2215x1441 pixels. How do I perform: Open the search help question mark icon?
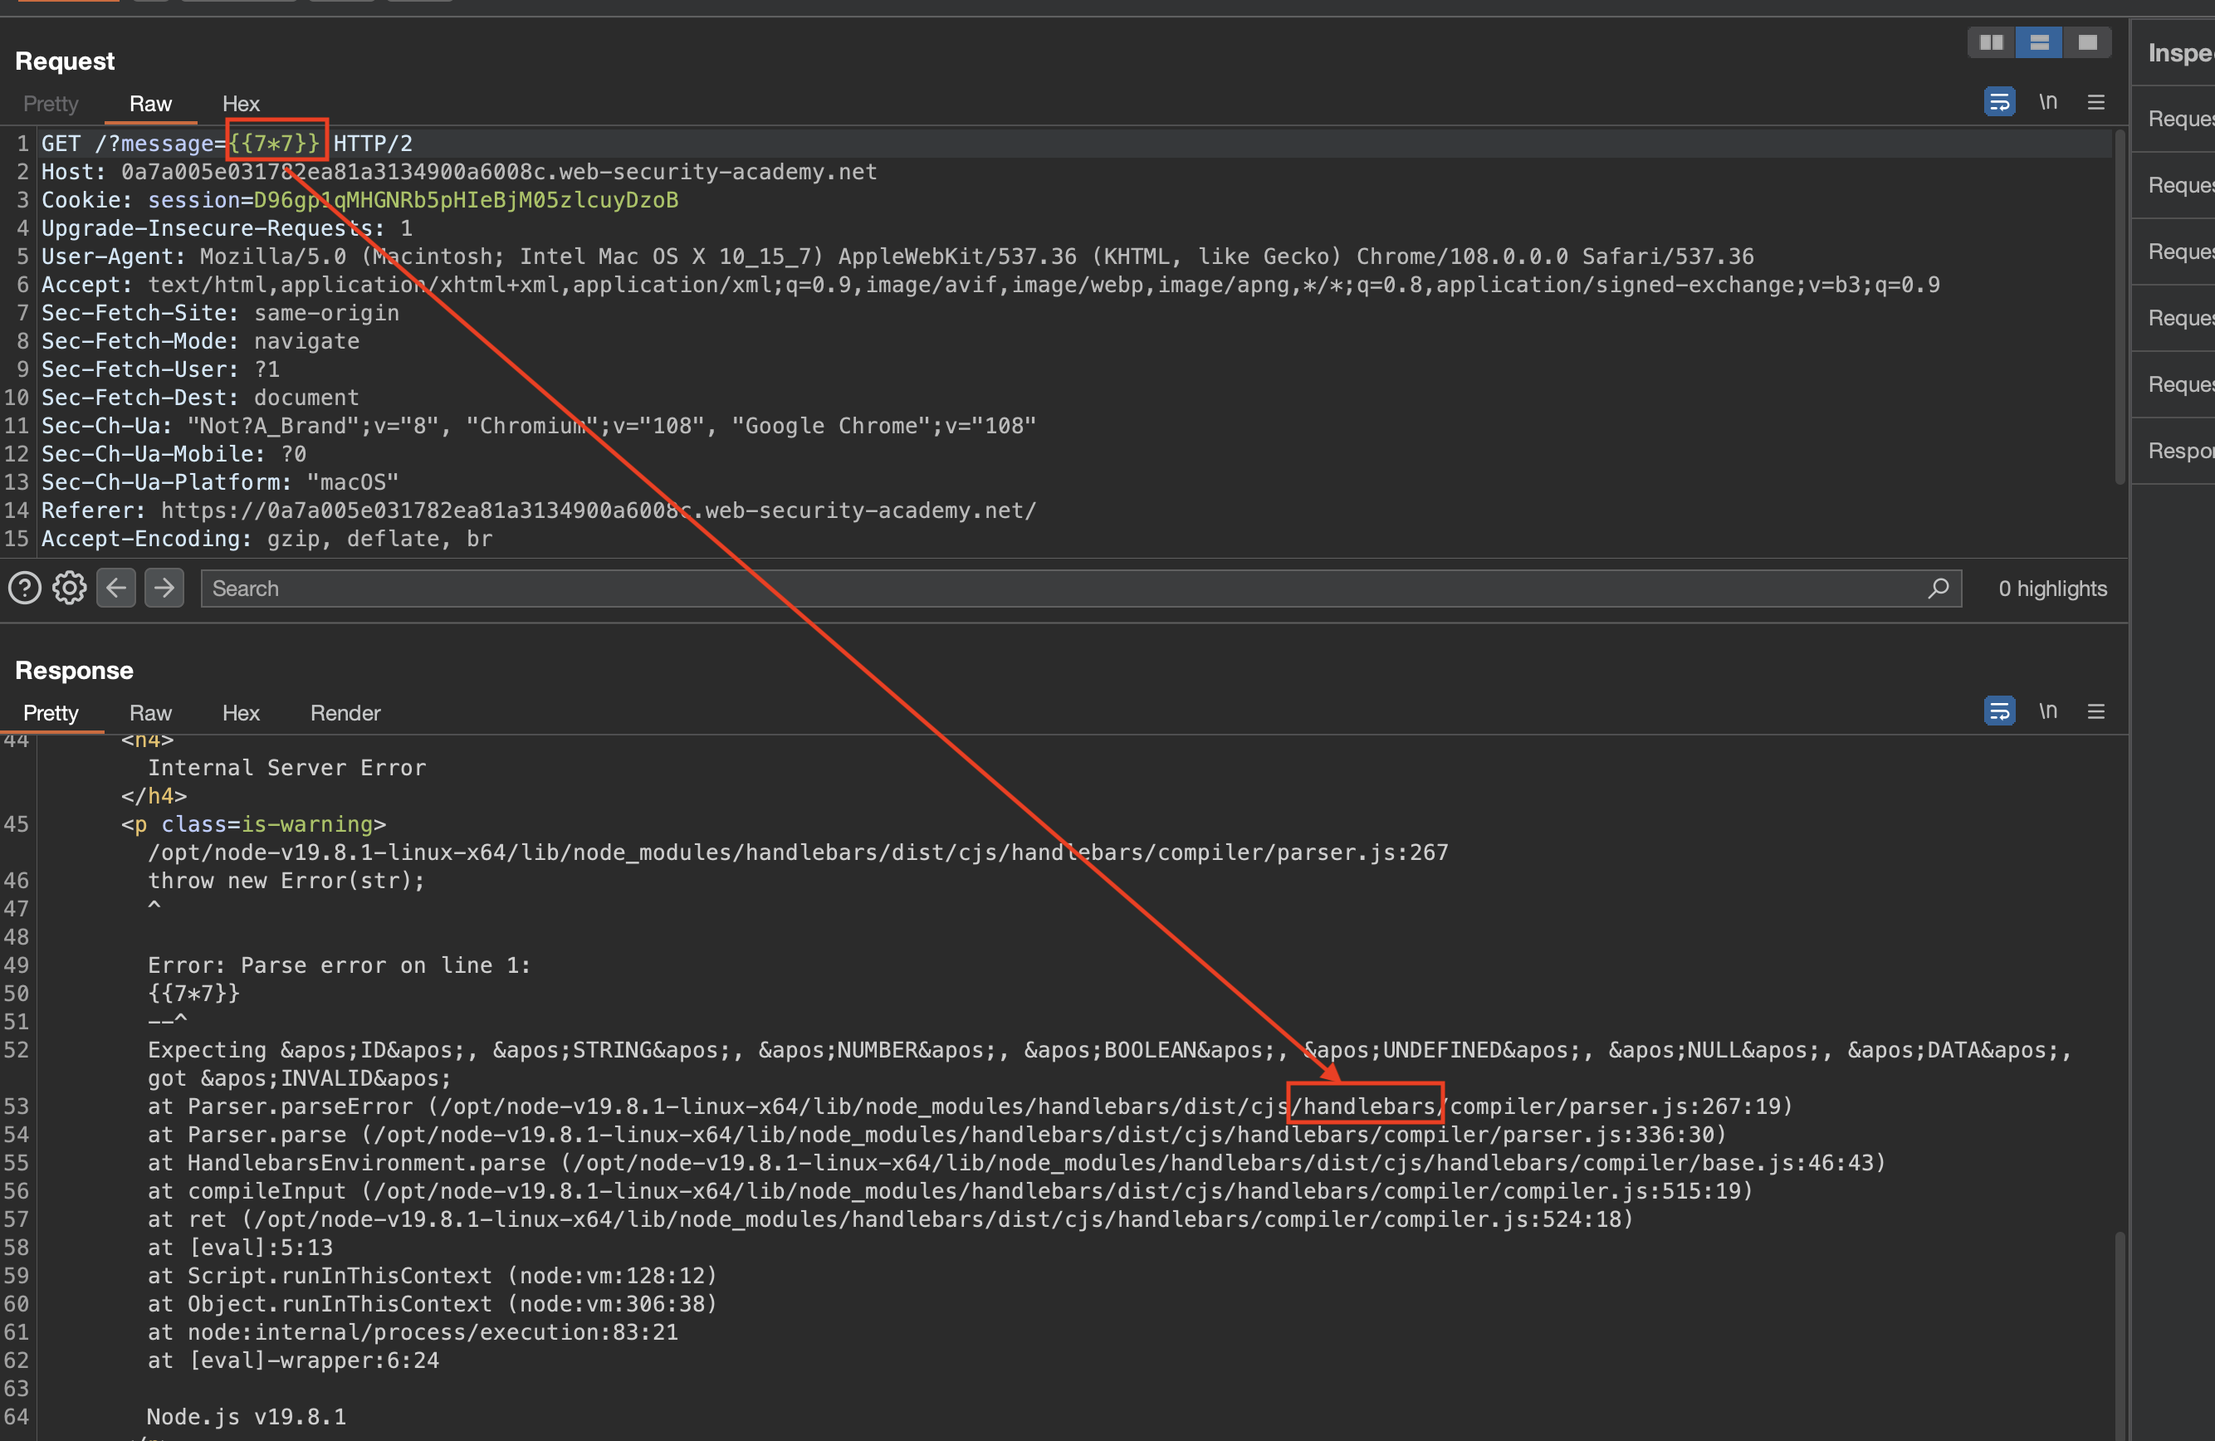click(x=25, y=588)
